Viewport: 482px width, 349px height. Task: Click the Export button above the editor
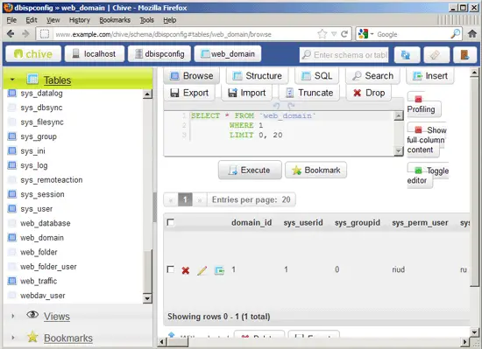point(189,93)
